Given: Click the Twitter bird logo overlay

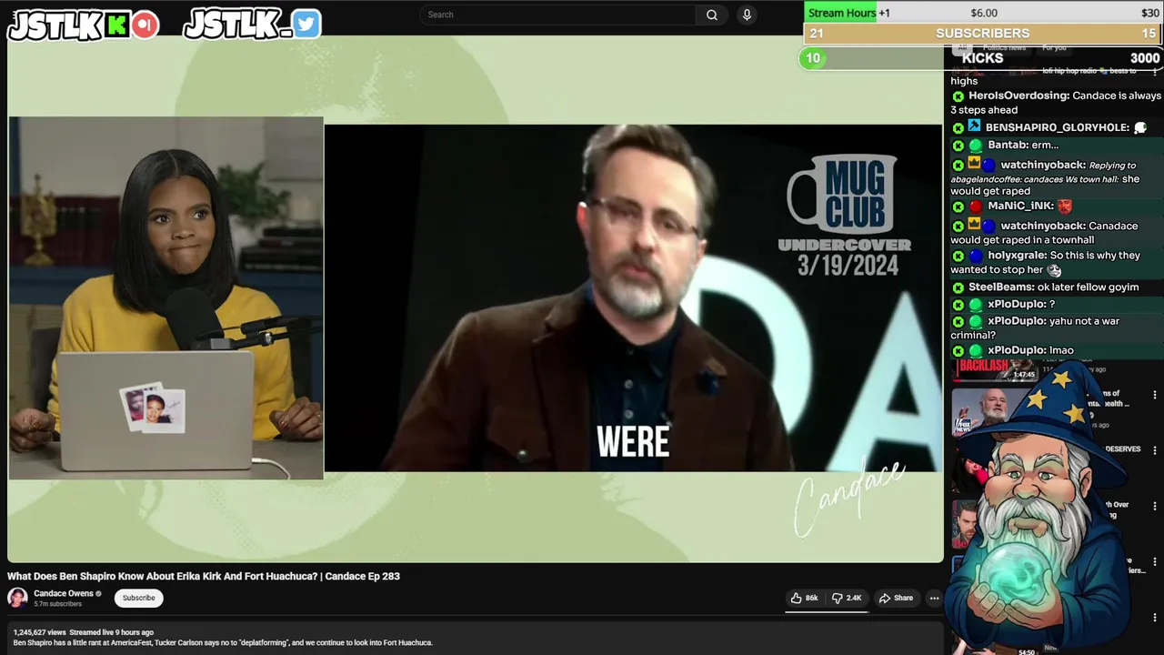Looking at the screenshot, I should (306, 25).
